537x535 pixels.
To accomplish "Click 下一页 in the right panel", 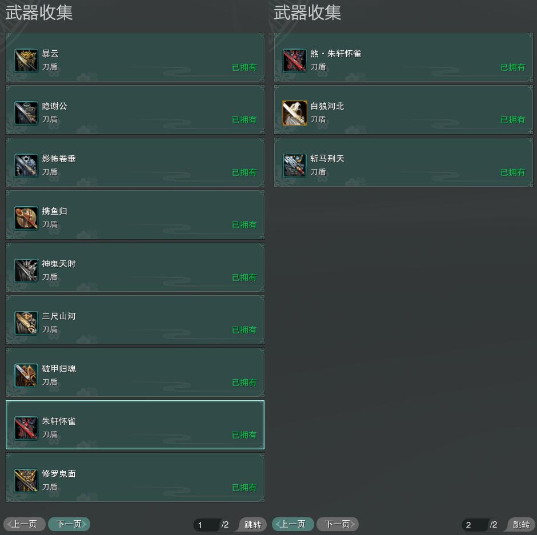I will coord(338,524).
